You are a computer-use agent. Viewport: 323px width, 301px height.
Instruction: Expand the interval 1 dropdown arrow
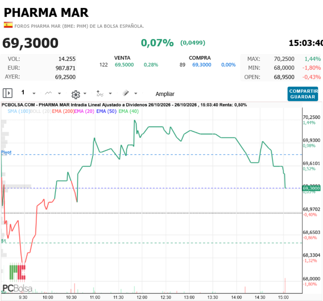pyautogui.click(x=34, y=94)
